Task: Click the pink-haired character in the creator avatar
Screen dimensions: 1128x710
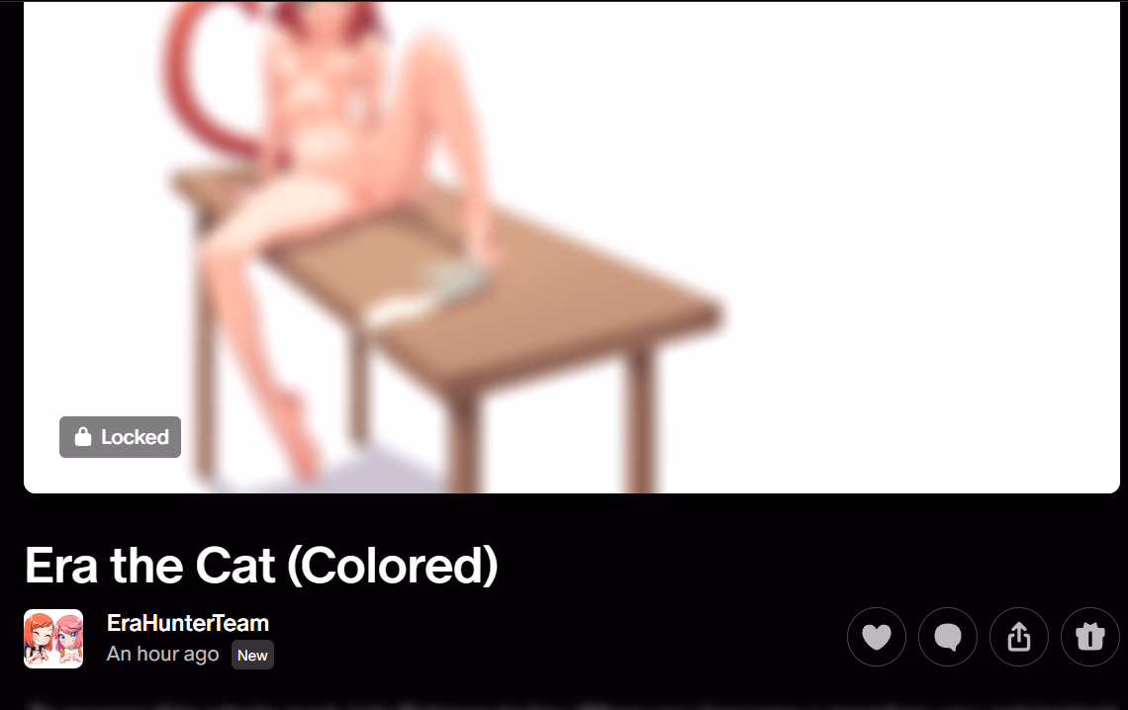Action: (x=69, y=639)
